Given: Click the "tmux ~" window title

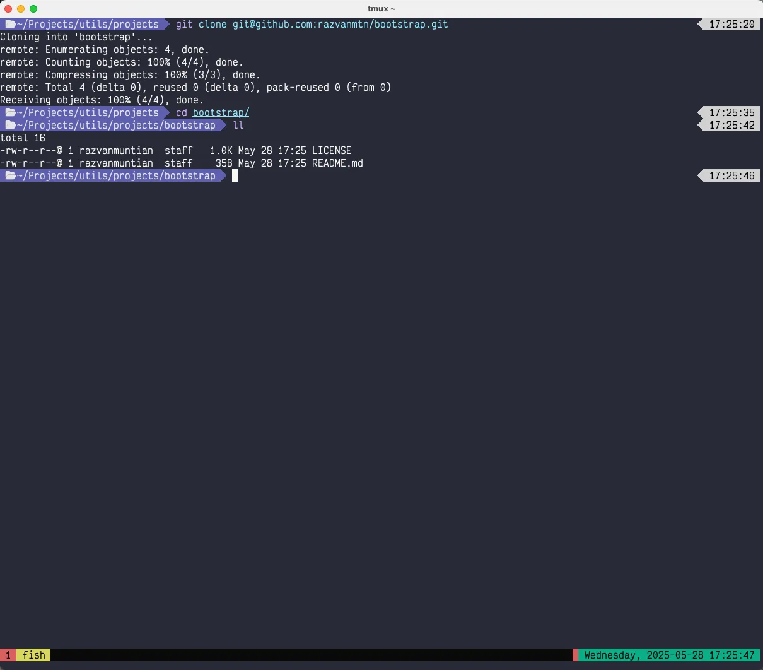Looking at the screenshot, I should [x=382, y=9].
